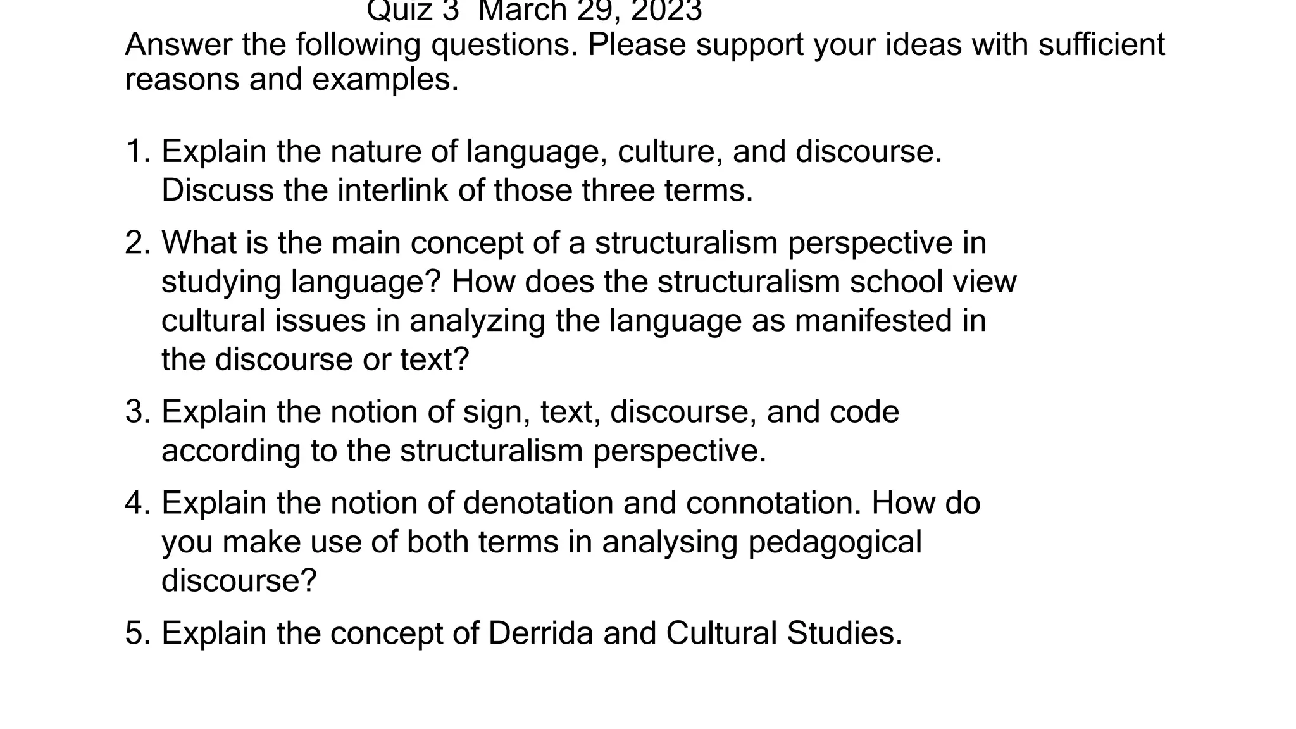Click the 'cultural issues in analyzing the language' line

click(574, 321)
